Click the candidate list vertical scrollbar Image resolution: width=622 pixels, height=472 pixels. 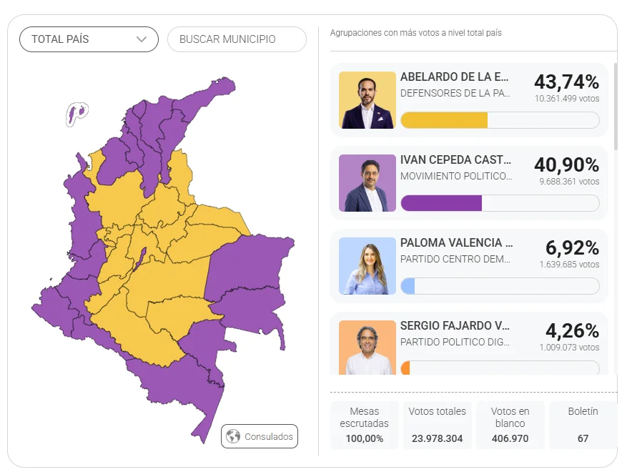click(x=616, y=107)
